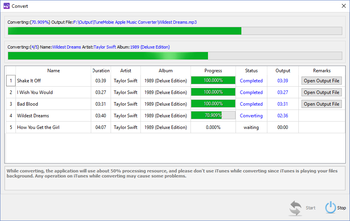Click the TuneMobie app icon in title bar
This screenshot has width=350, height=221.
click(7, 6)
